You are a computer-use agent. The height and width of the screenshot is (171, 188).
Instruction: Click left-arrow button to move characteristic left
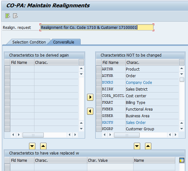90,111
